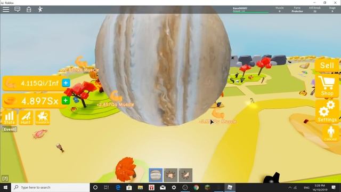Open the Windows Start menu
The width and height of the screenshot is (341, 192).
pos(5,187)
